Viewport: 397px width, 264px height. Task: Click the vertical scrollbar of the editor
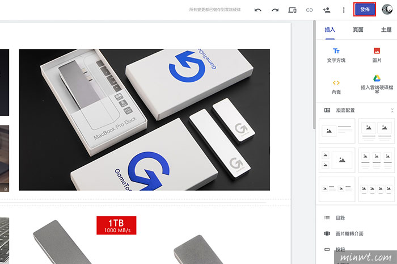point(314,76)
